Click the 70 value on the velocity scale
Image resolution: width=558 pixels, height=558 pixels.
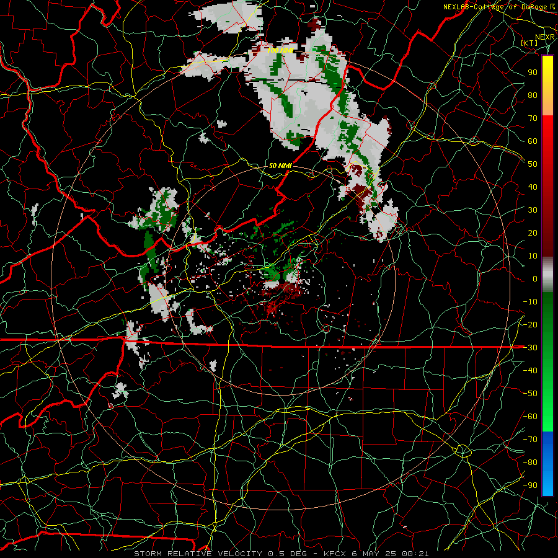pos(533,118)
